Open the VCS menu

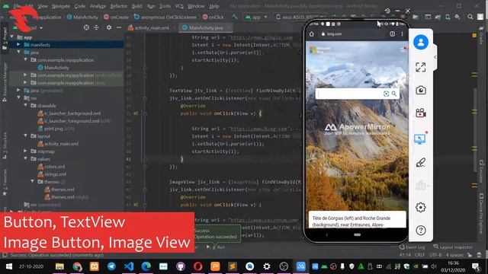coord(179,6)
